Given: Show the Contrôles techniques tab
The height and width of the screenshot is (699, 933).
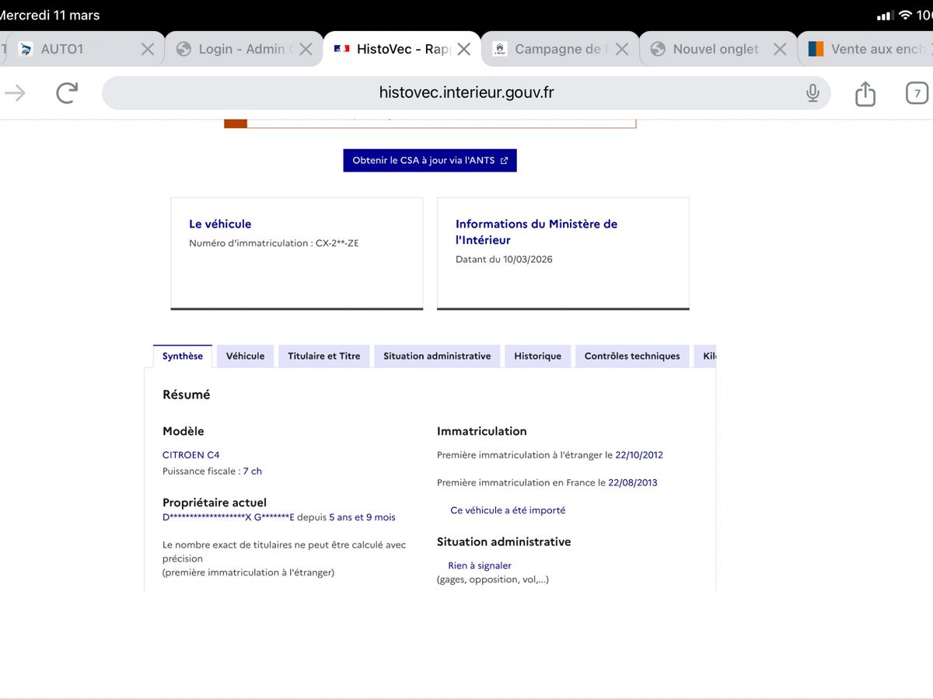Looking at the screenshot, I should pos(631,356).
